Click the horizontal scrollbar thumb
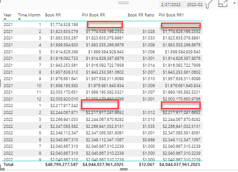The width and height of the screenshot is (238, 172). pos(124,169)
